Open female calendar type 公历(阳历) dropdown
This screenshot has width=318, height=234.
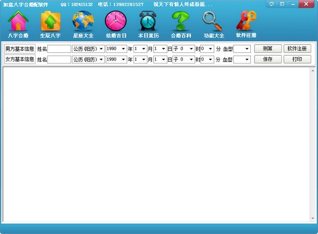pos(89,60)
